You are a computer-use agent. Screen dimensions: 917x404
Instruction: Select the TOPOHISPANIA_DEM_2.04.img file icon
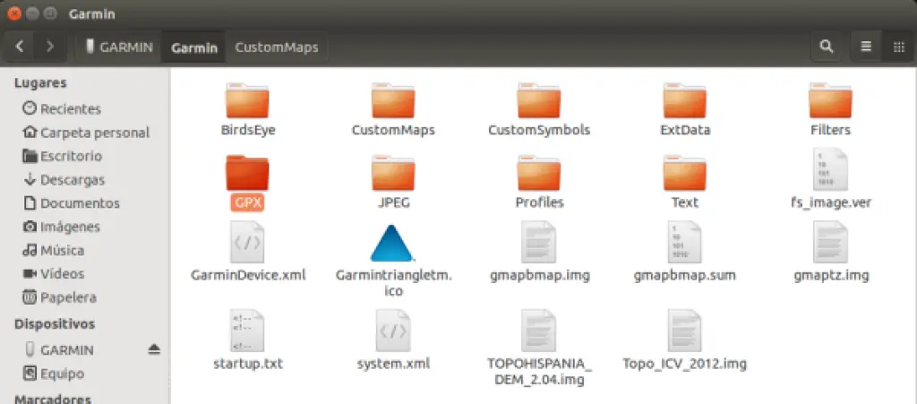click(538, 331)
